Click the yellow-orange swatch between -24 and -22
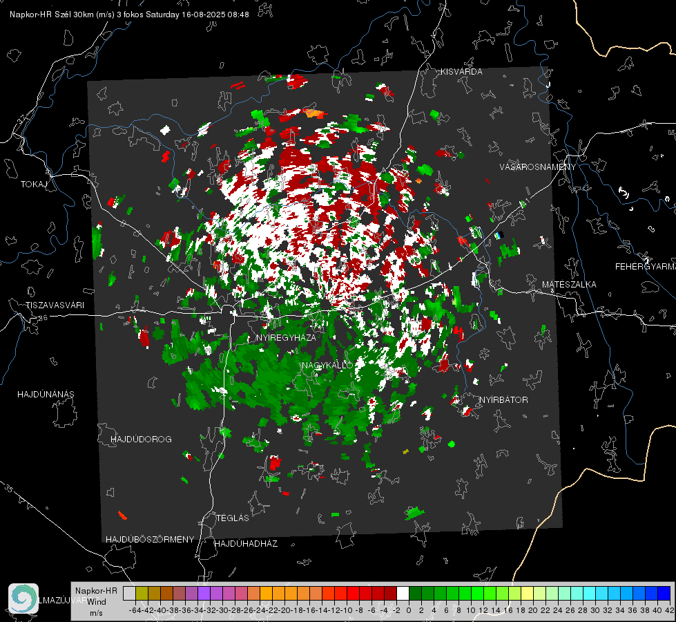Viewport: 676px width, 622px height. pos(266,594)
